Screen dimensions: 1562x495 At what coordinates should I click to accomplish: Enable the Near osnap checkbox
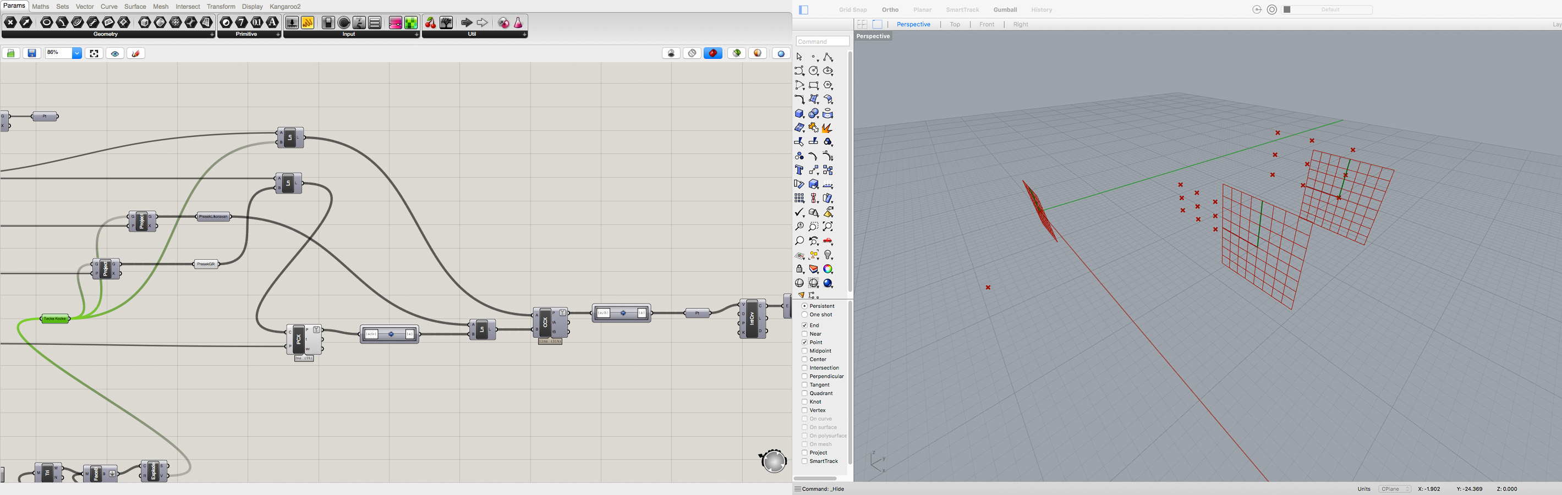pos(804,334)
